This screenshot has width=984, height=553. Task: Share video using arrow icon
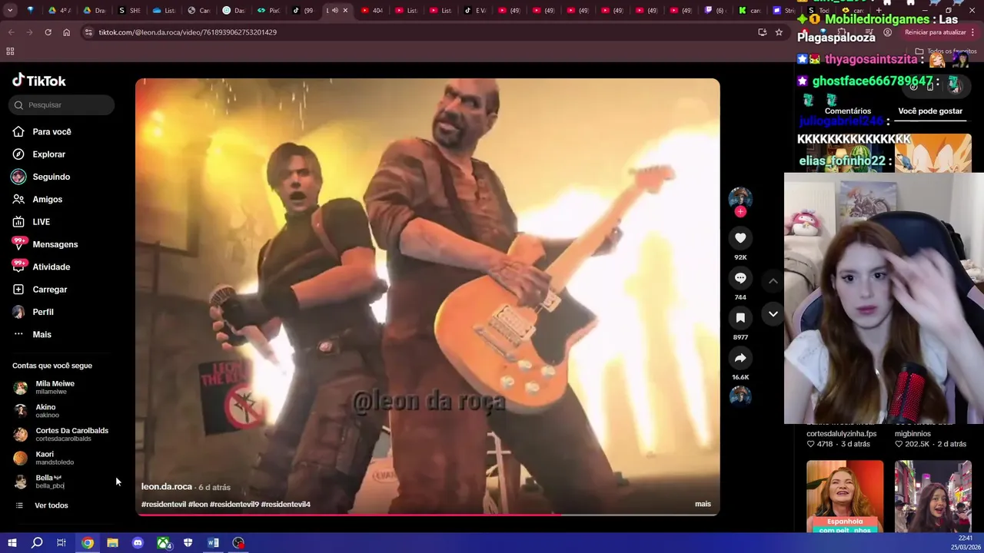pos(740,358)
